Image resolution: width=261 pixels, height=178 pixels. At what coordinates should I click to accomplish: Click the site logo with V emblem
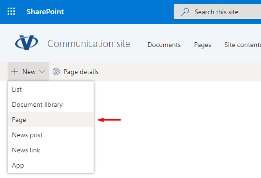tap(27, 42)
